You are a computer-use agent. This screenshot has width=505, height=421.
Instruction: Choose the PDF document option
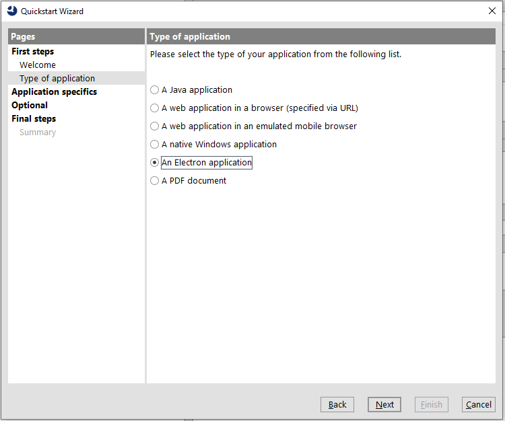155,181
